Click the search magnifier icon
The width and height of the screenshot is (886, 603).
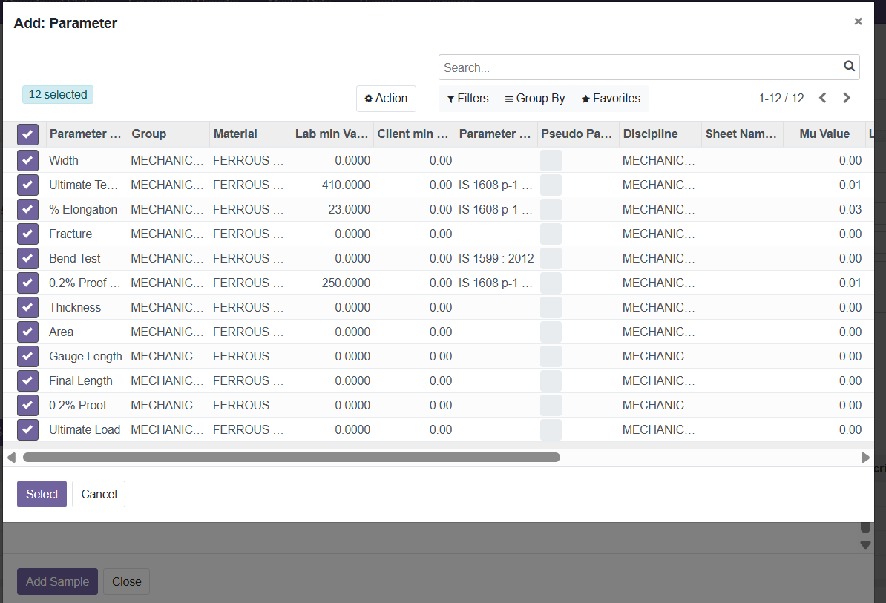[x=849, y=67]
